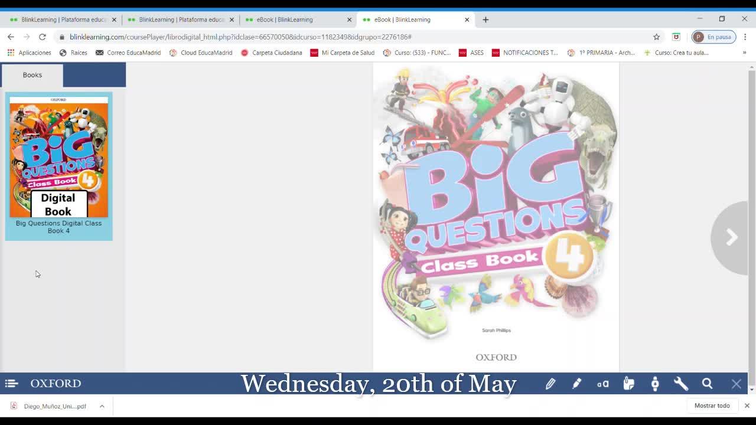
Task: Expand the hidden bookmarks overflow chevron
Action: tap(744, 53)
